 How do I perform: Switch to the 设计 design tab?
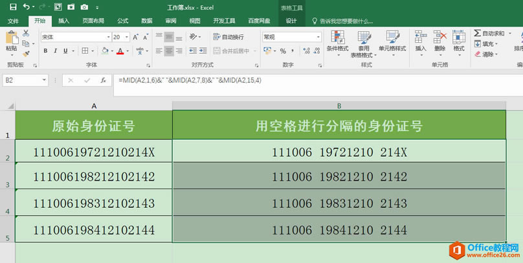(291, 21)
